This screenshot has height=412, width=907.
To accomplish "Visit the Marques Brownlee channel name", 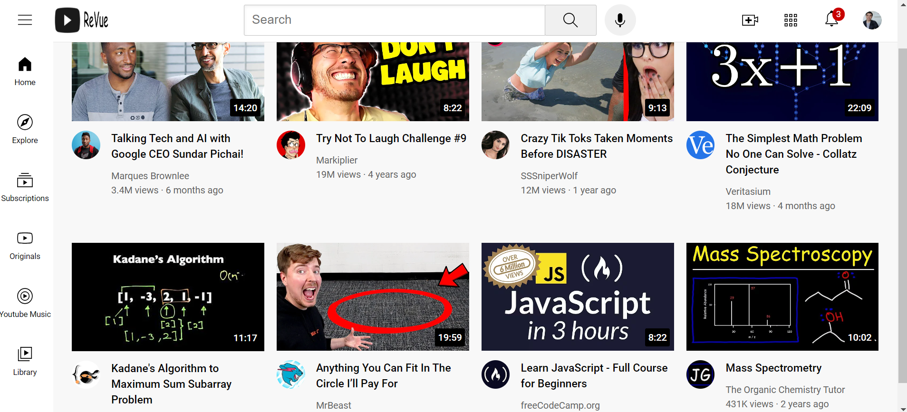I will (150, 176).
